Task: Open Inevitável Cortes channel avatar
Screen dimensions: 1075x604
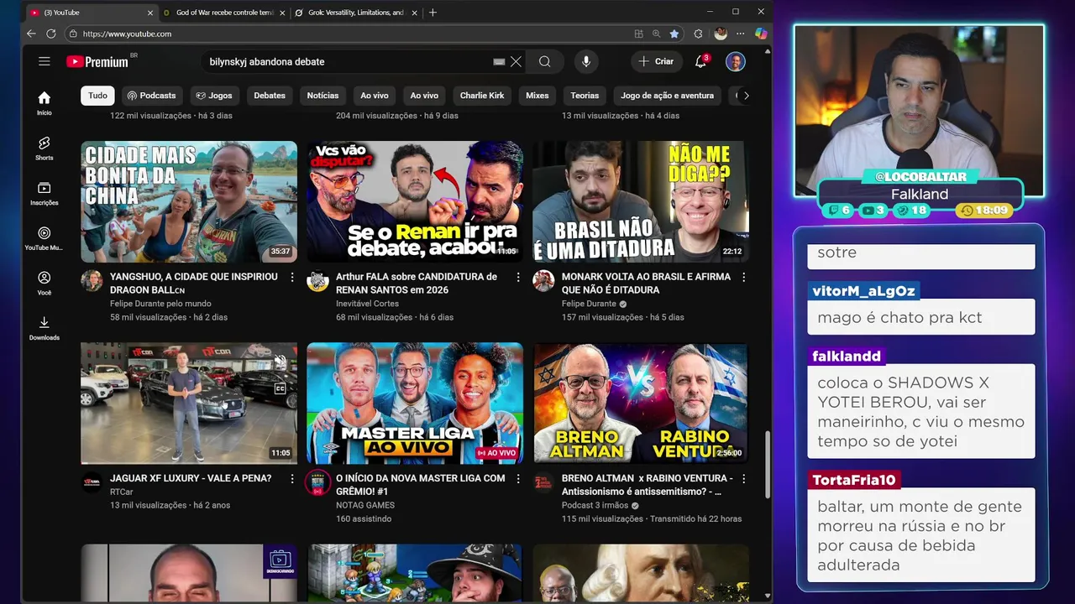Action: [317, 281]
